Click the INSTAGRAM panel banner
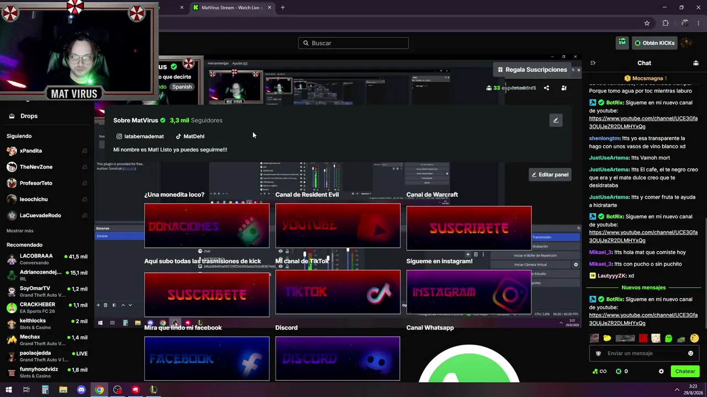 (x=469, y=292)
